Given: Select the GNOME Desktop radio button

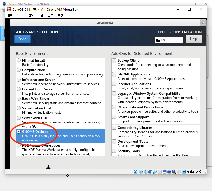Looking at the screenshot, I should tap(19, 132).
